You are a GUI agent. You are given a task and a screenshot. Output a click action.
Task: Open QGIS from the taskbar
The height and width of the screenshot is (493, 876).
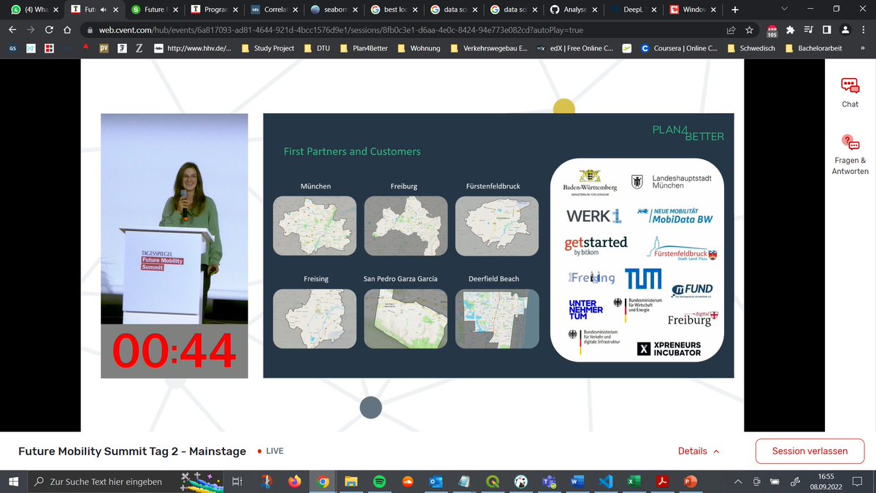493,481
